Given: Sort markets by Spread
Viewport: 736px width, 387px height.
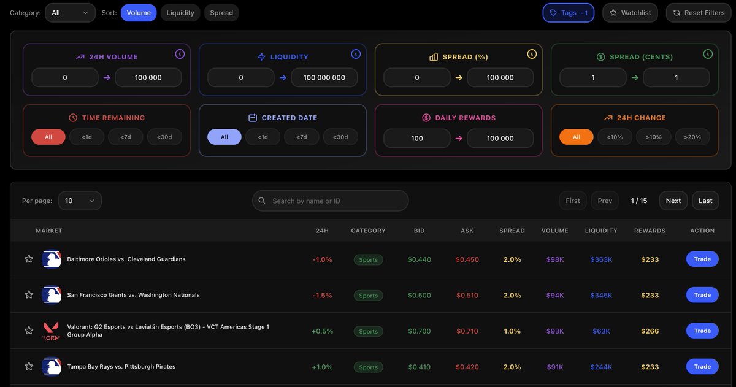Looking at the screenshot, I should [221, 13].
